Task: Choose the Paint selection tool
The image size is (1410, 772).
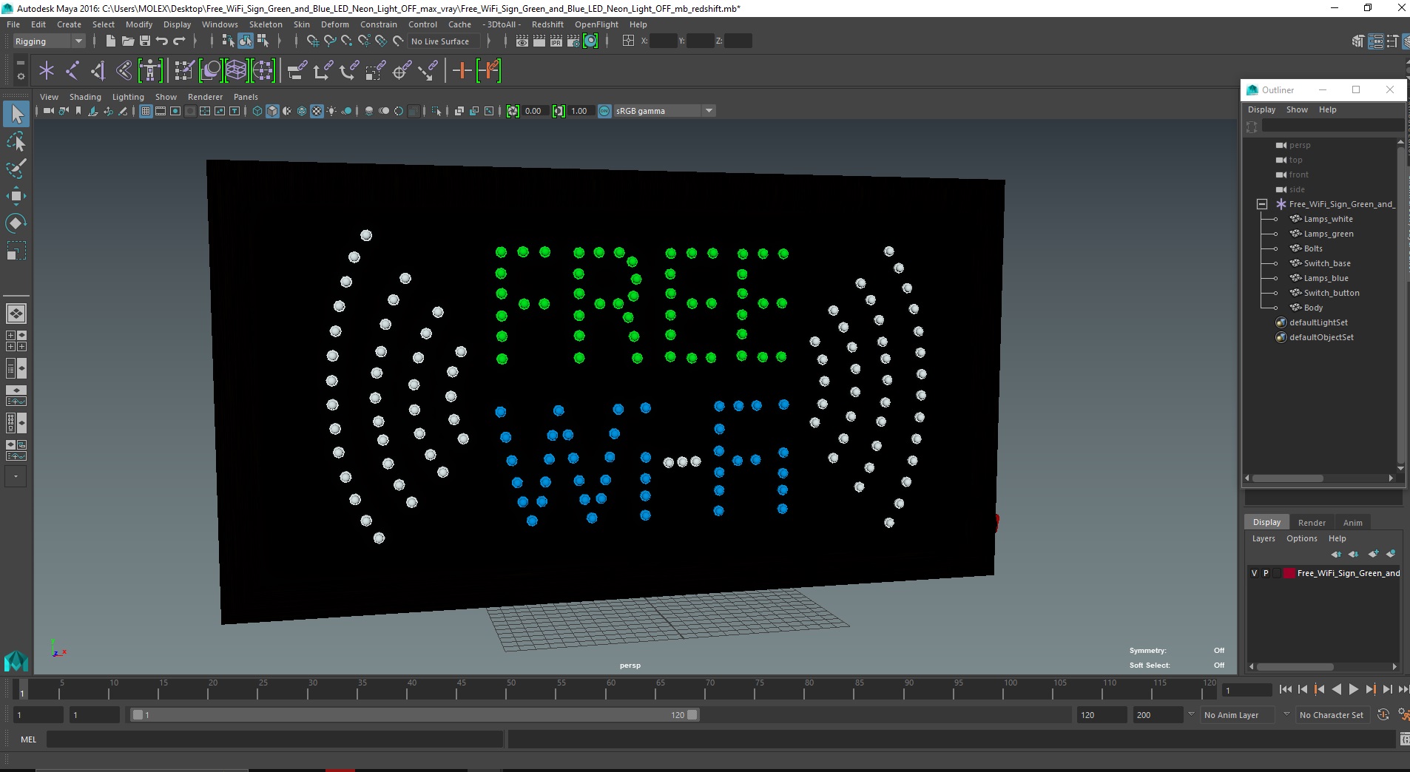Action: [x=16, y=169]
